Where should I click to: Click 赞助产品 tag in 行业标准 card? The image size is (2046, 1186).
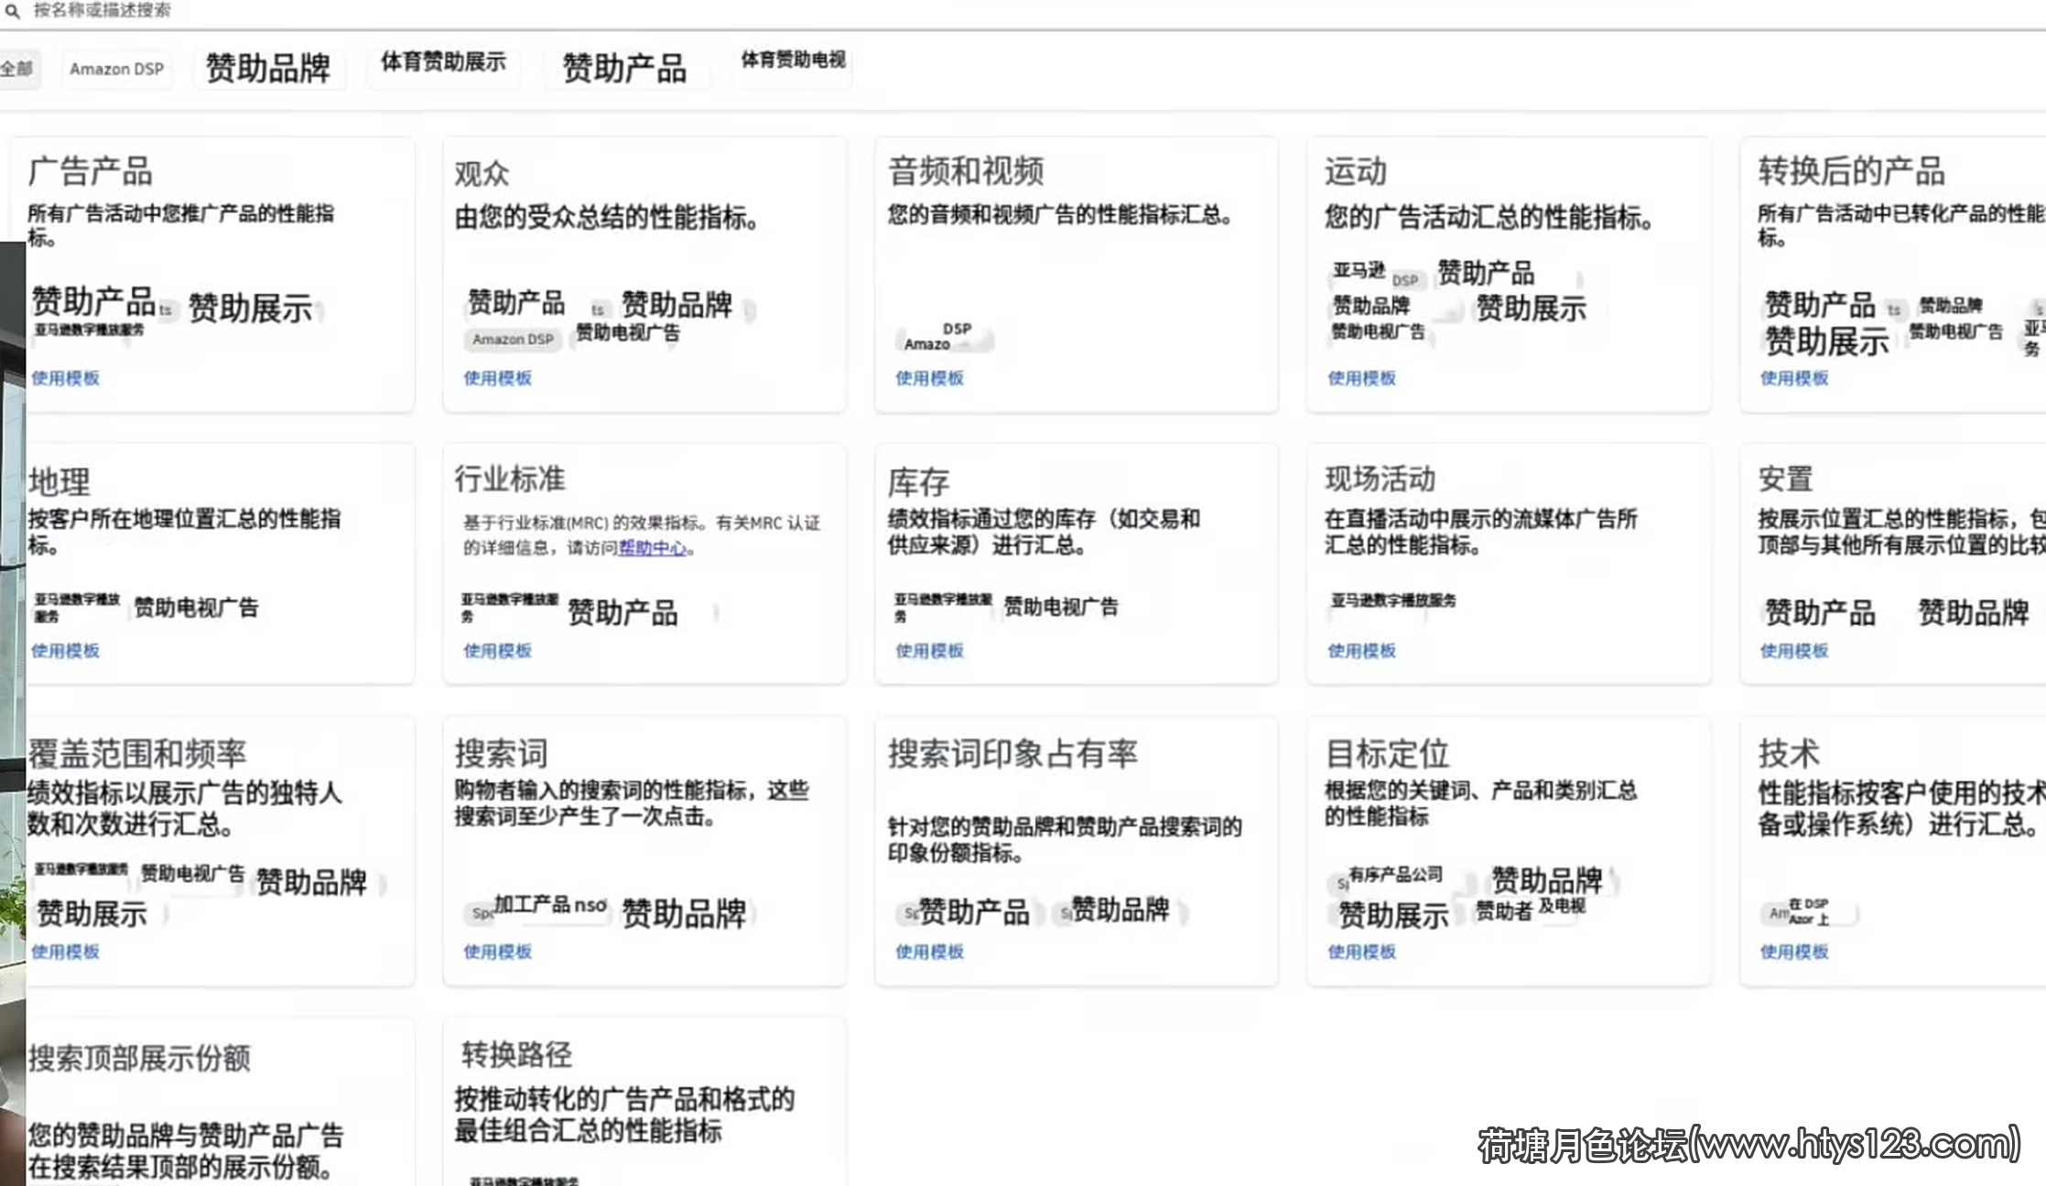coord(622,612)
